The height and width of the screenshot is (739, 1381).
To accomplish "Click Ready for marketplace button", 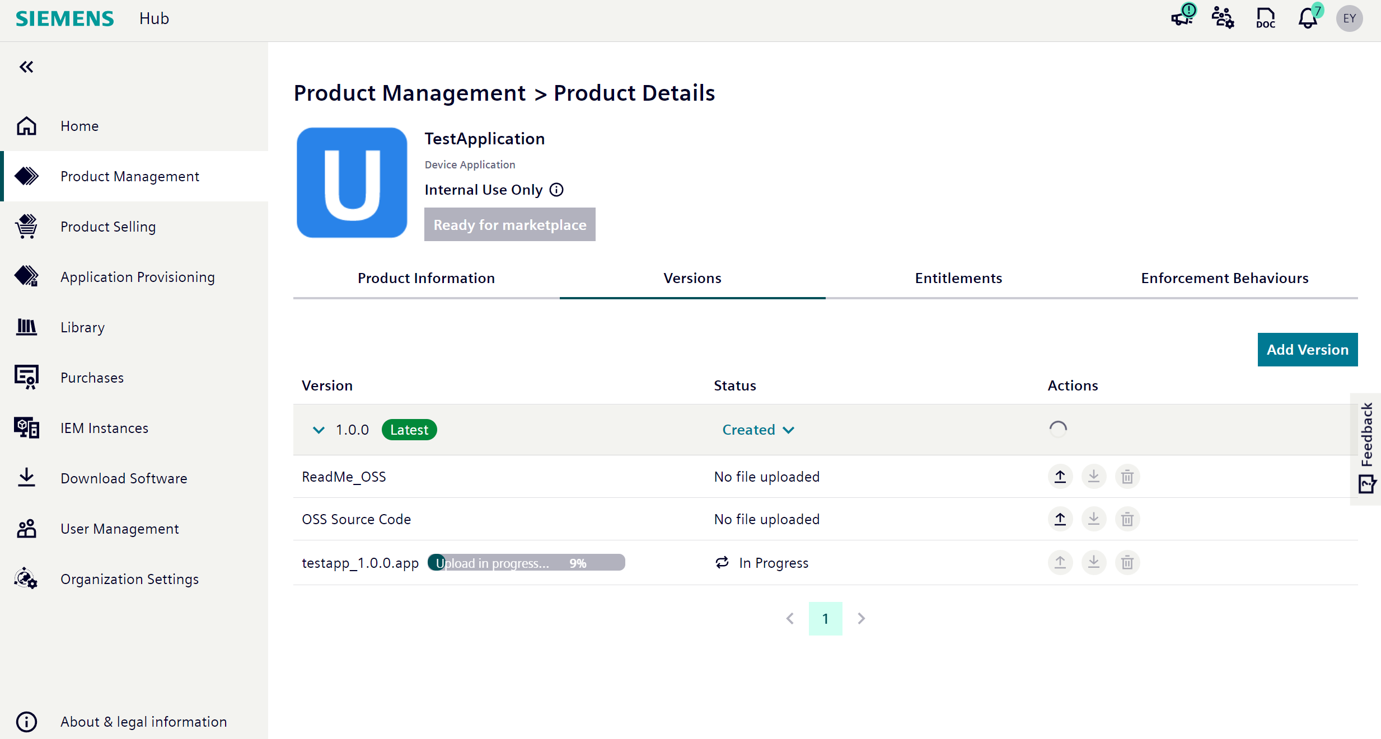I will click(x=510, y=224).
